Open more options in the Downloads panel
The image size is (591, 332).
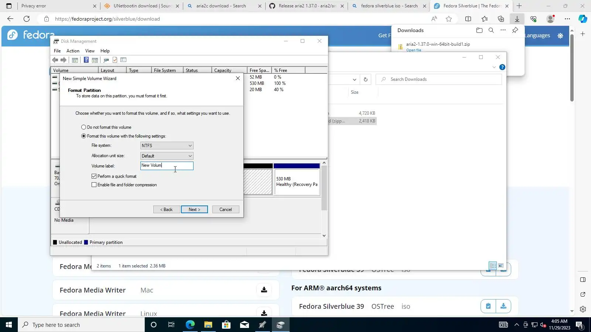click(x=503, y=30)
